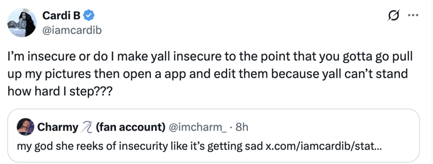Open the Charmy display name in the quote
Image resolution: width=433 pixels, height=164 pixels.
pos(58,127)
